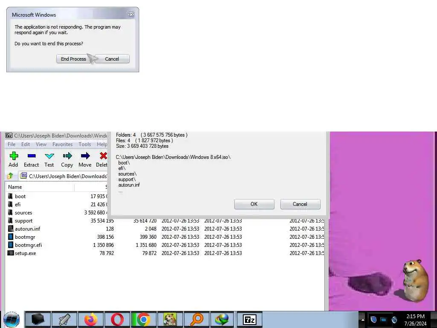Open the rocket taskbar icon
The width and height of the screenshot is (437, 328).
64,319
